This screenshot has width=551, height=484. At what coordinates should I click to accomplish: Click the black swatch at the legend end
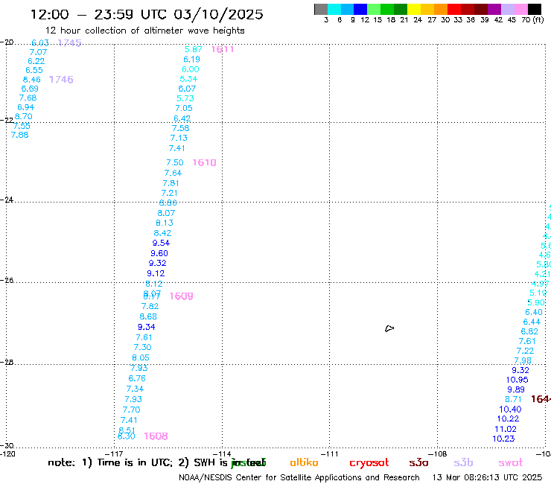534,9
